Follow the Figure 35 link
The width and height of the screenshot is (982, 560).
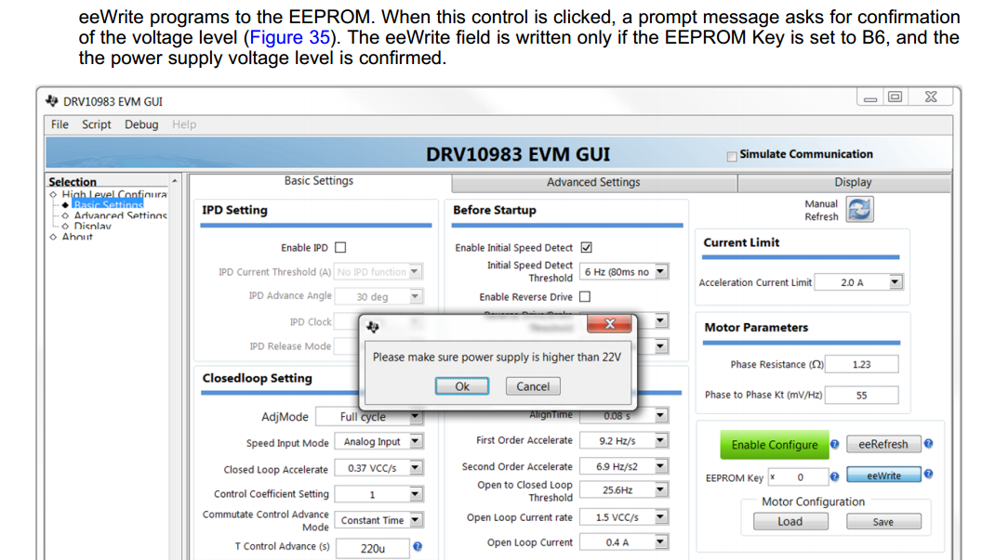tap(289, 37)
